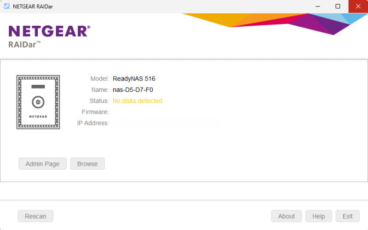The width and height of the screenshot is (368, 230).
Task: Click the No disks detected status
Action: [x=137, y=101]
